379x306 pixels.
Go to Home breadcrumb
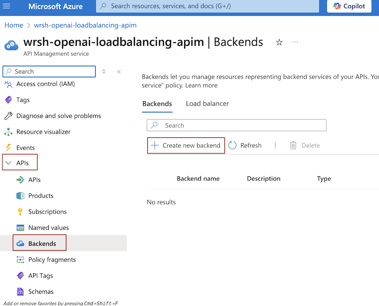[14, 25]
